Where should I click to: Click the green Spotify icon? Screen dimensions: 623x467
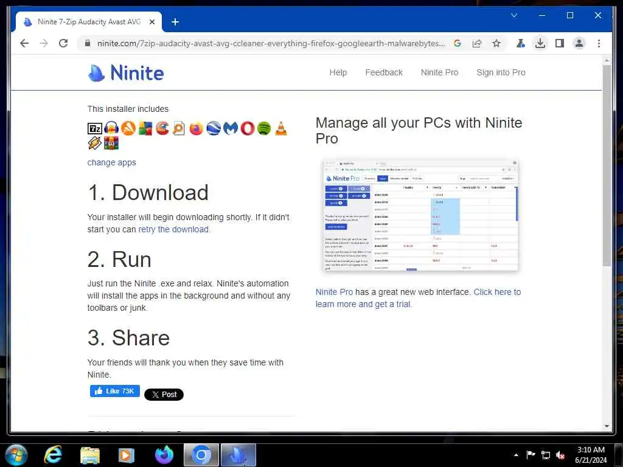(x=264, y=128)
